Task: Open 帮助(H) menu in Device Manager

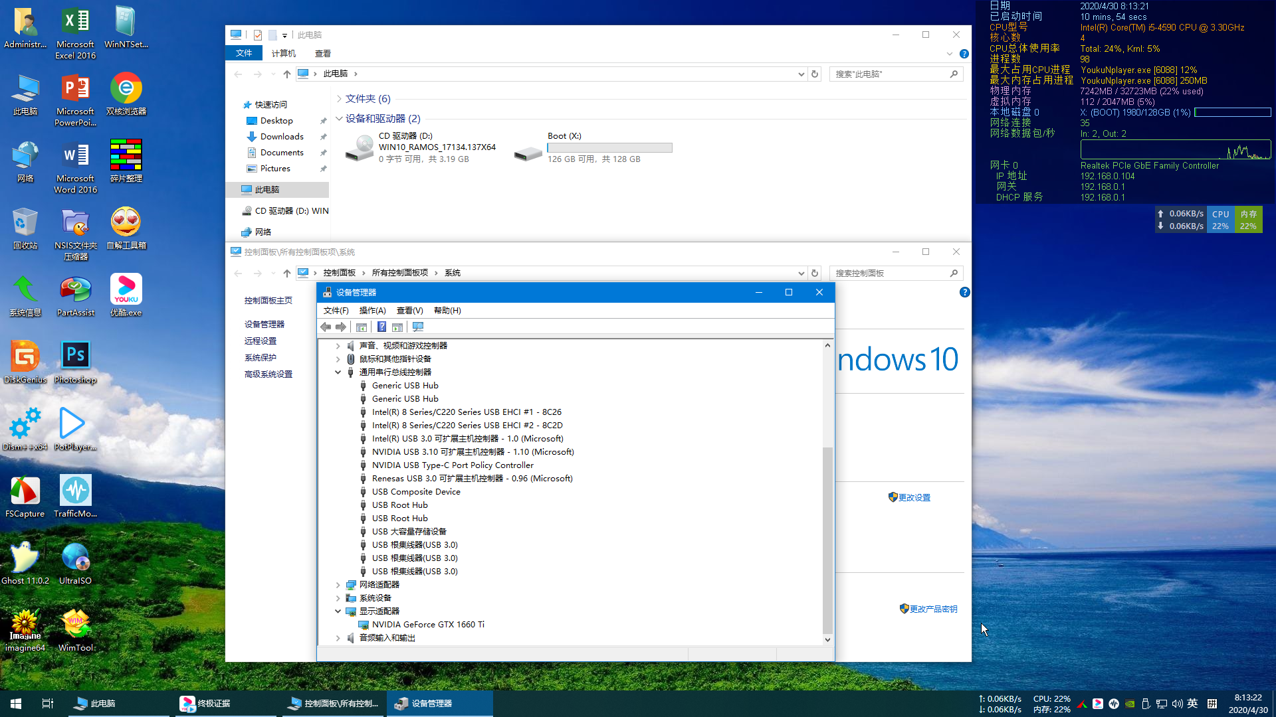Action: [x=447, y=311]
